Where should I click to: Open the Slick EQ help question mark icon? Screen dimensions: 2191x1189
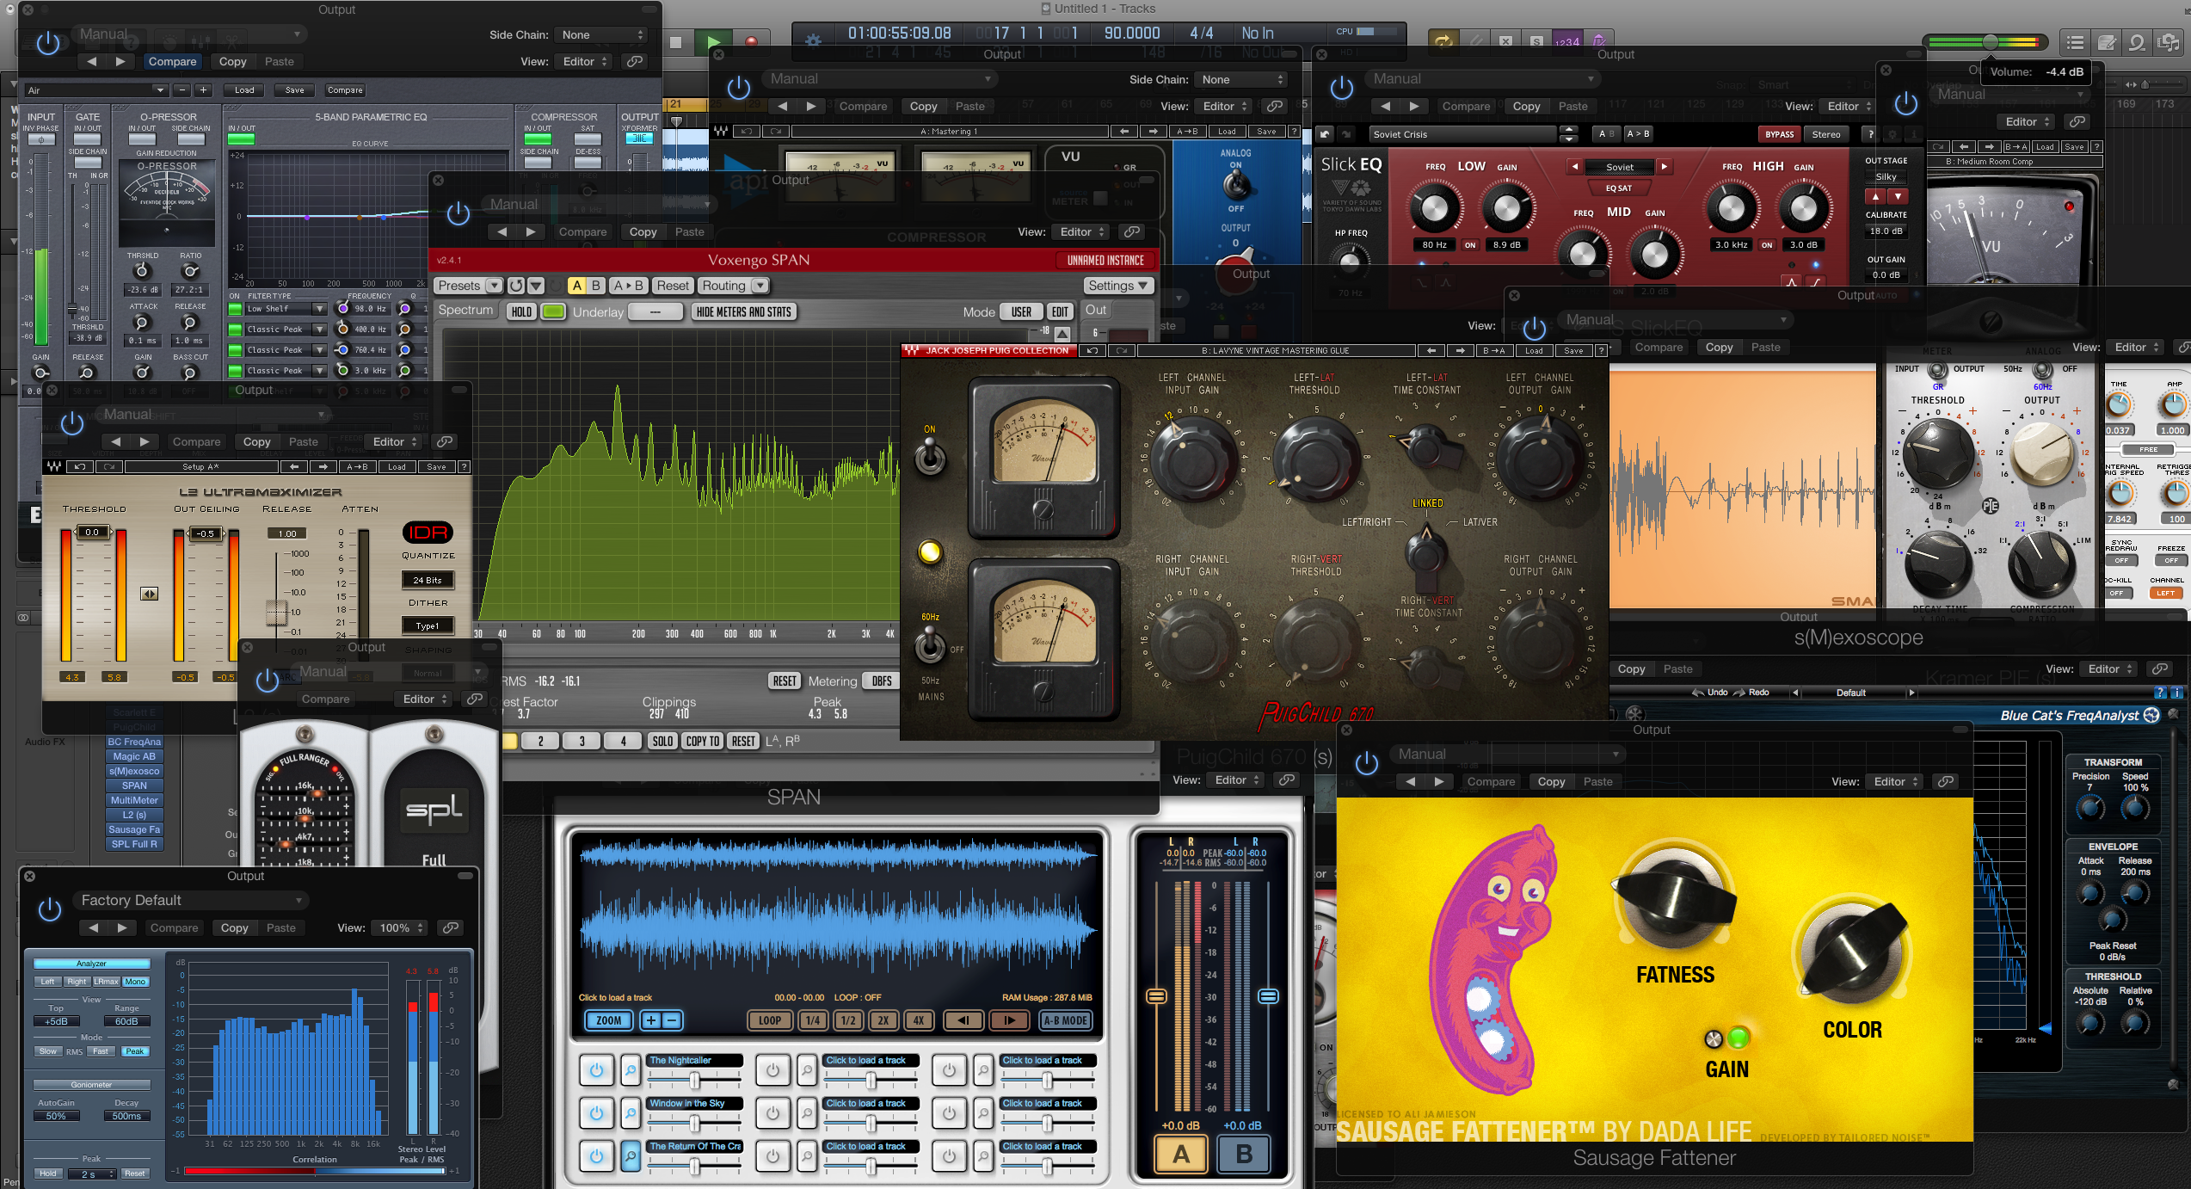[1869, 134]
